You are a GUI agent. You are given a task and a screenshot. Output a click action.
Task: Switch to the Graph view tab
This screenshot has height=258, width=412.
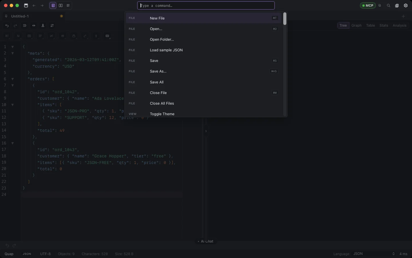click(x=356, y=26)
